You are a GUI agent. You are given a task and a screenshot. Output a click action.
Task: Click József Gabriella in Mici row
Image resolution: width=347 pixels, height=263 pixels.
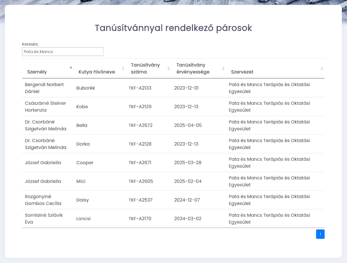[x=43, y=181]
